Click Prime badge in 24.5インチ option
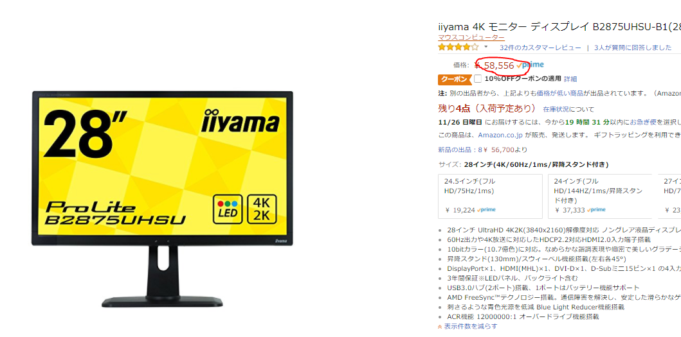The image size is (681, 337). click(x=486, y=210)
